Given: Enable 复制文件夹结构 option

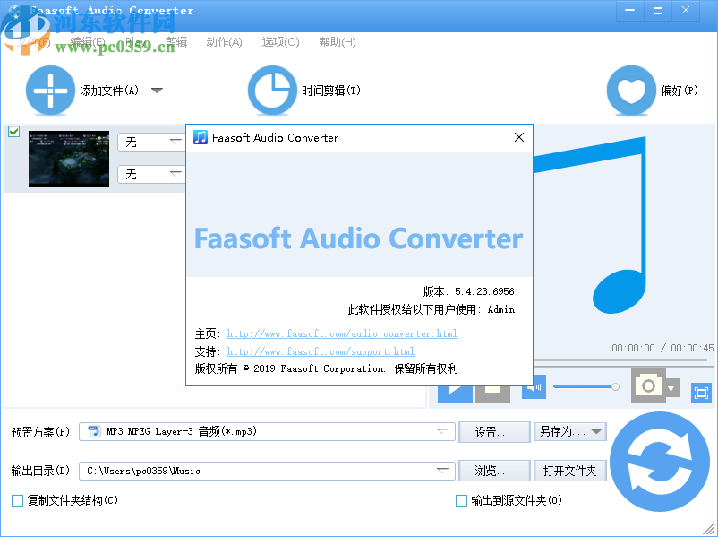Looking at the screenshot, I should tap(16, 500).
